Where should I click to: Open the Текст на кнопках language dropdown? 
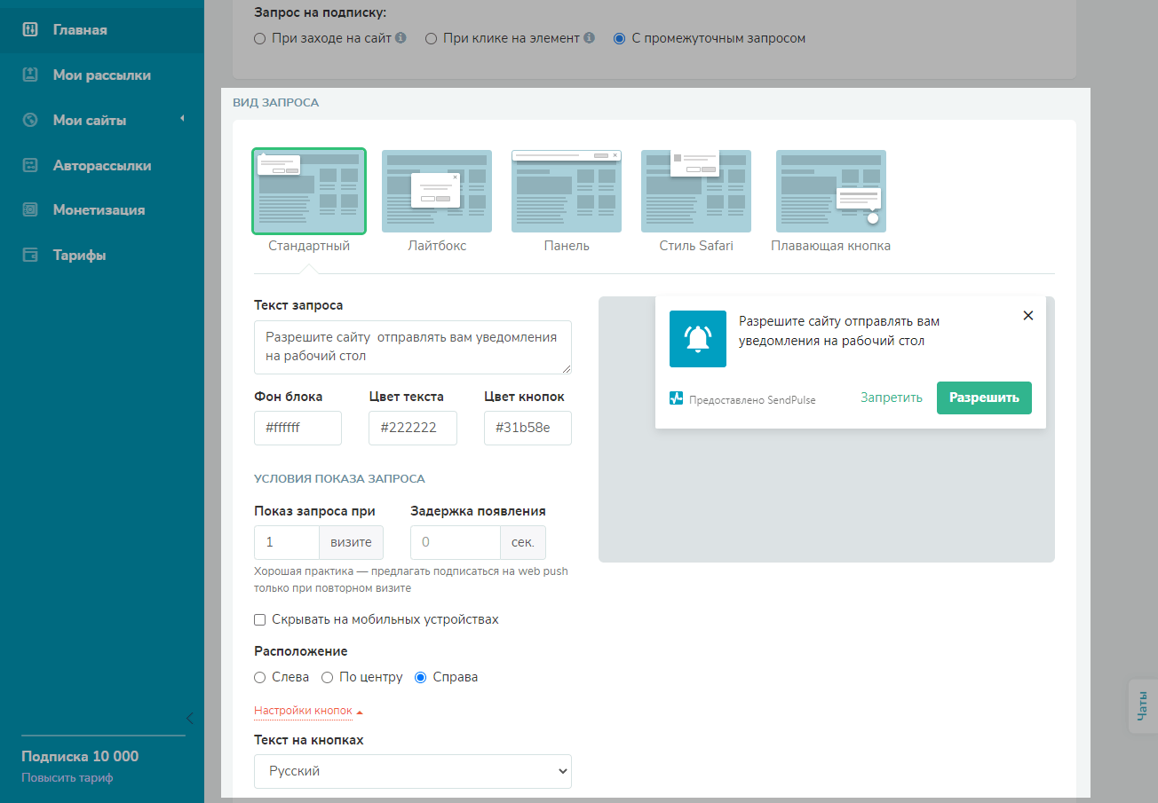tap(413, 771)
